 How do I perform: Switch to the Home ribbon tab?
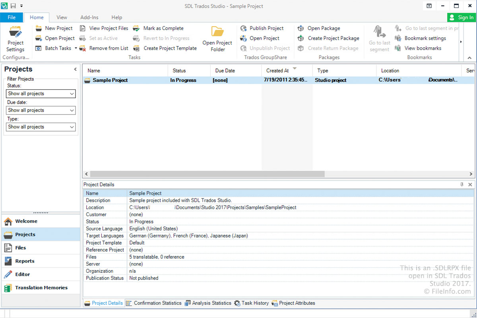coord(37,17)
